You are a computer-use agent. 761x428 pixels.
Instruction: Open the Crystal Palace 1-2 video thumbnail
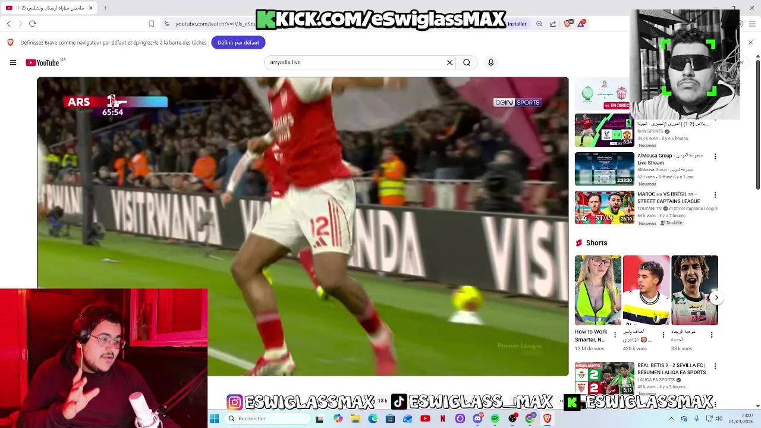tap(604, 130)
